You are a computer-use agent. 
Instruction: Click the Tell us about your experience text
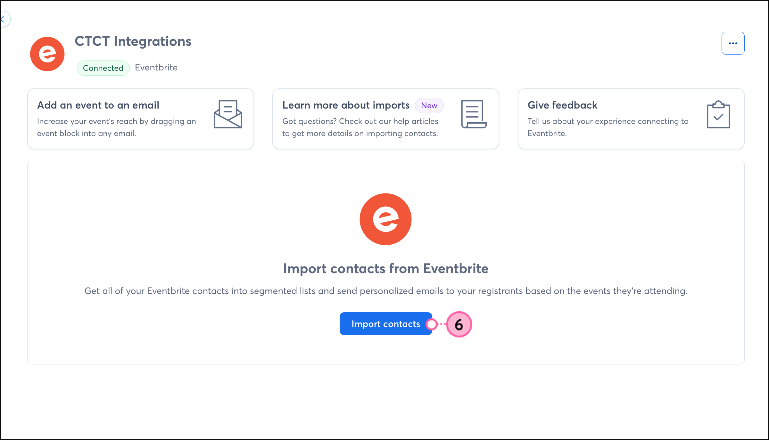point(608,127)
